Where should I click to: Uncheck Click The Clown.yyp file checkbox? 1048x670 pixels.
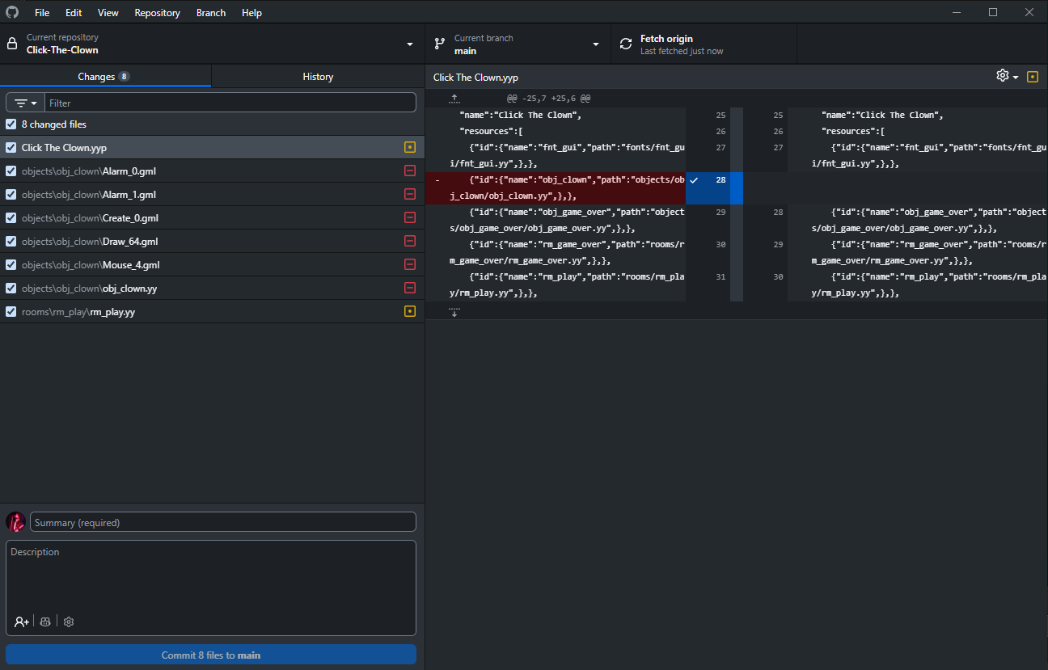click(x=11, y=148)
